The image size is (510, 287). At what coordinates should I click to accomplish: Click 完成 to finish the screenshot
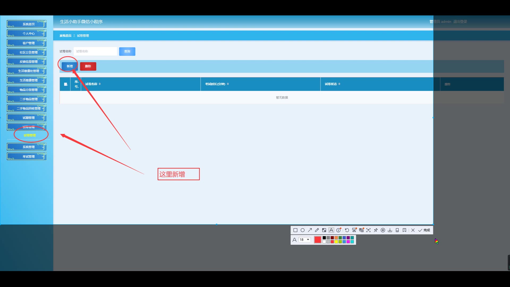coord(424,230)
